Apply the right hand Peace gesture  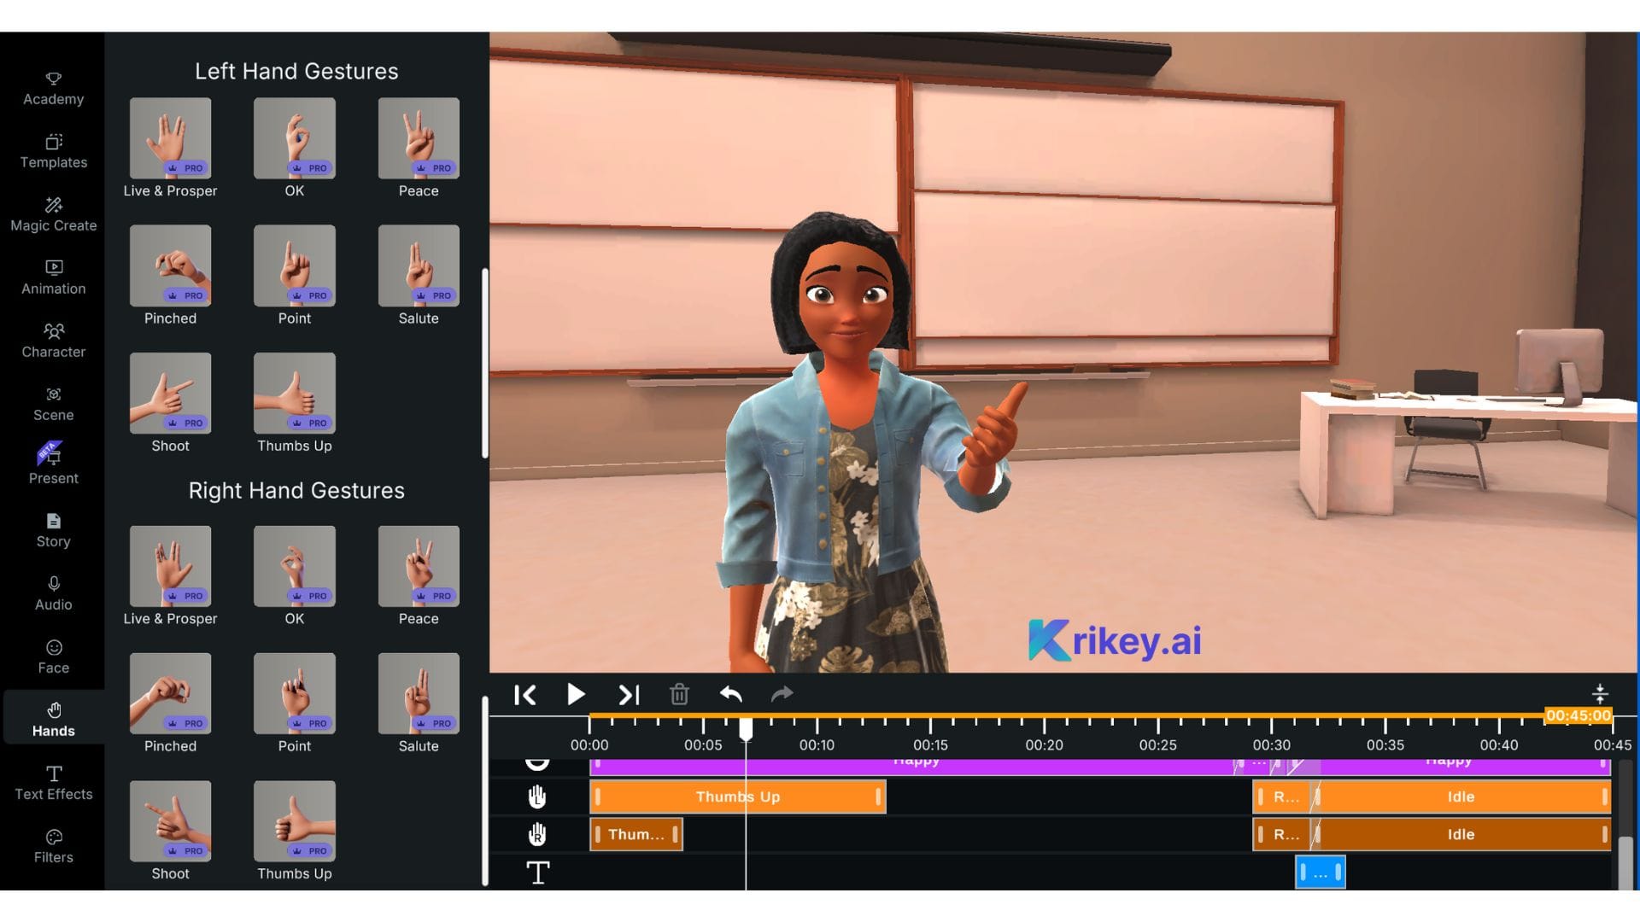click(418, 565)
